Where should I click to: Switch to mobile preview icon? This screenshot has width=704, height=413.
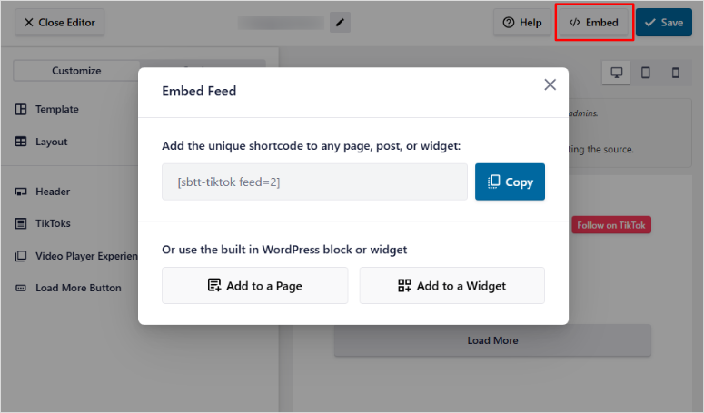tap(675, 73)
